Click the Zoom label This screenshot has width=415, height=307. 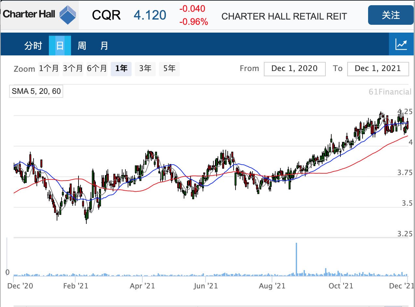(24, 69)
